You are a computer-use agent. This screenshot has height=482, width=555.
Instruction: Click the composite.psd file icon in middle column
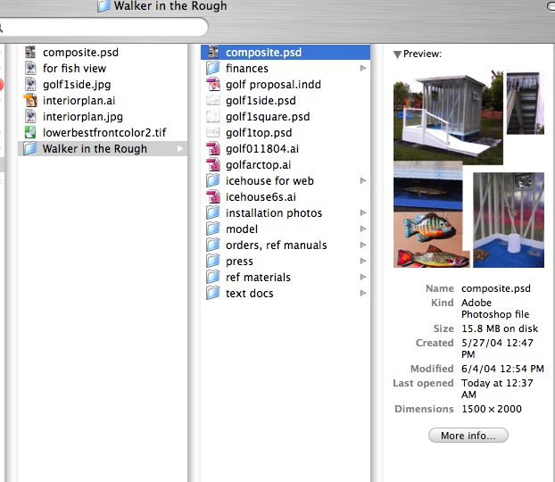click(213, 53)
